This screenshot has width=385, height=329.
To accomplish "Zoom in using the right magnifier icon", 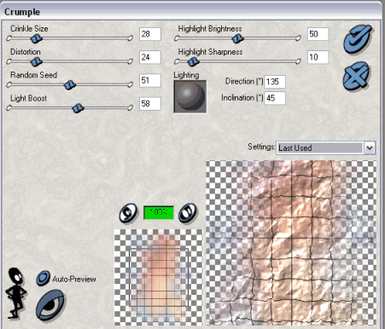I will point(187,212).
